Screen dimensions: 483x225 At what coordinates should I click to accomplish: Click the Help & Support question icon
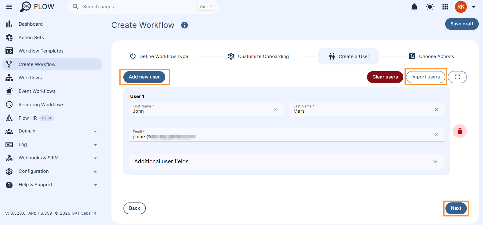tap(9, 185)
